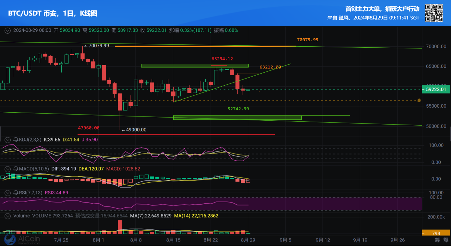The image size is (451, 246).
Task: Collapse the KDJ indicator panel
Action: 7,140
